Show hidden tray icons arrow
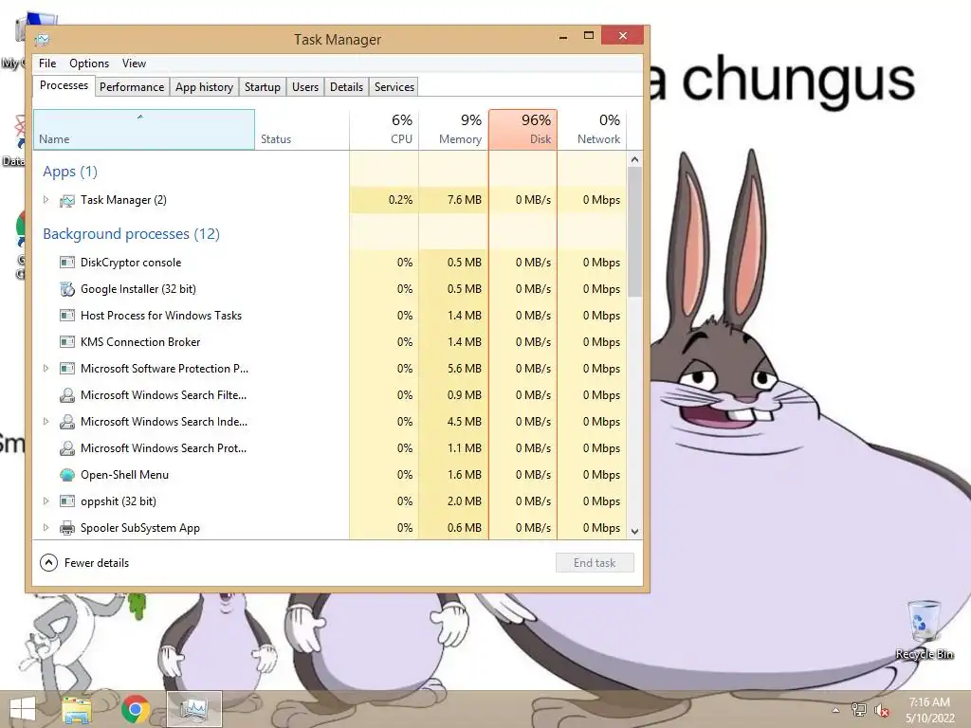Image resolution: width=971 pixels, height=728 pixels. (836, 710)
